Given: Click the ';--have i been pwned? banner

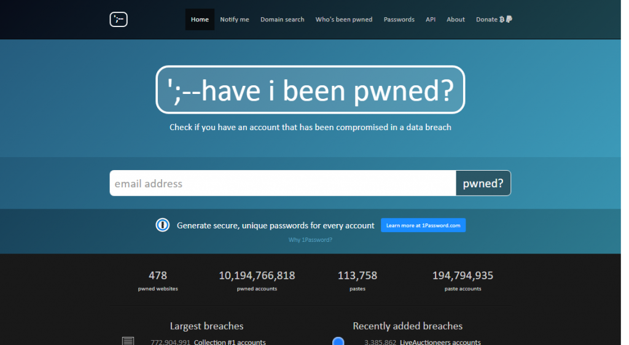Looking at the screenshot, I should click(x=310, y=90).
